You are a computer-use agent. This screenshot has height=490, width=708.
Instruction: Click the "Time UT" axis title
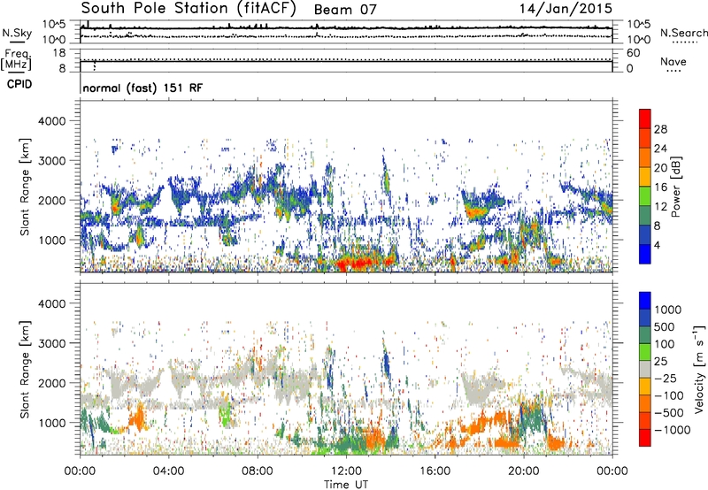point(346,484)
